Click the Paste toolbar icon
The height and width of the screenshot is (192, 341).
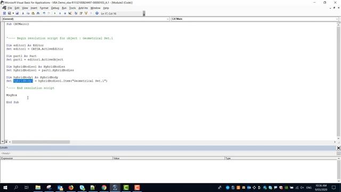(x=33, y=13)
